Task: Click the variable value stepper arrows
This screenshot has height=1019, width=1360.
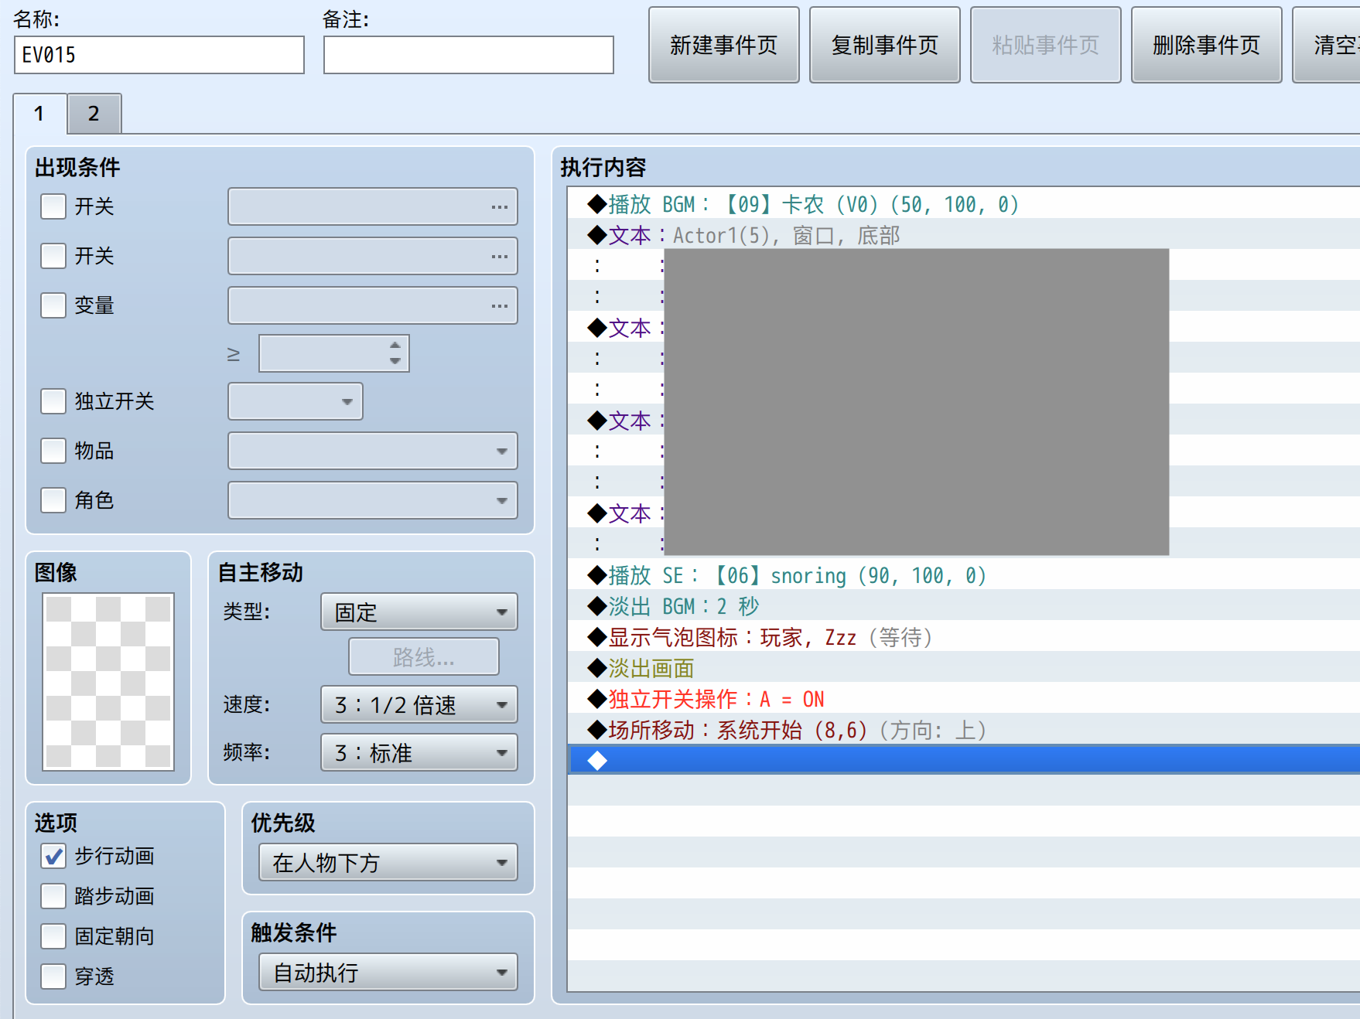Action: [395, 353]
